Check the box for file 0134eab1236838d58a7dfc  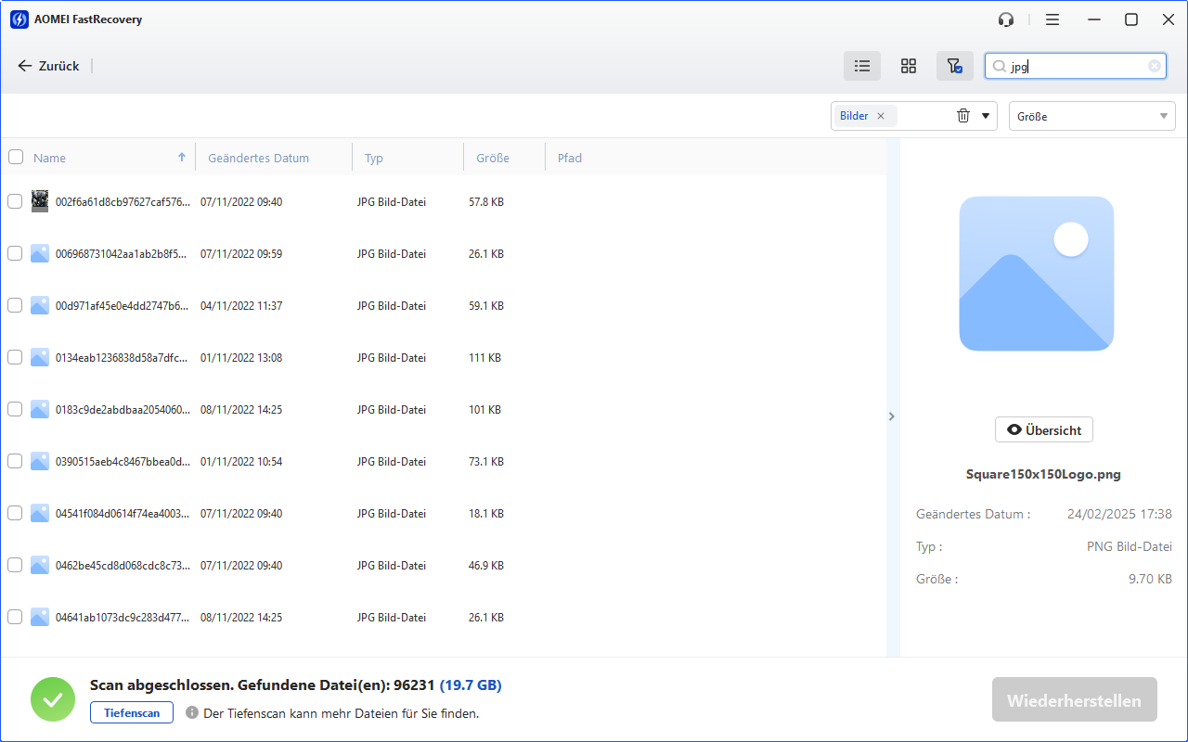15,357
